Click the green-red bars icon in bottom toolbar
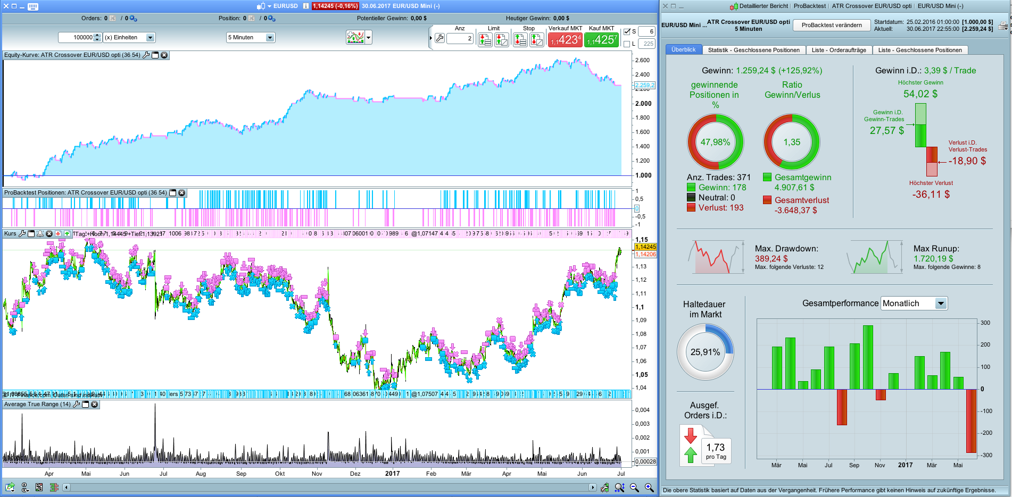Screen dimensions: 1012x497 54,487
